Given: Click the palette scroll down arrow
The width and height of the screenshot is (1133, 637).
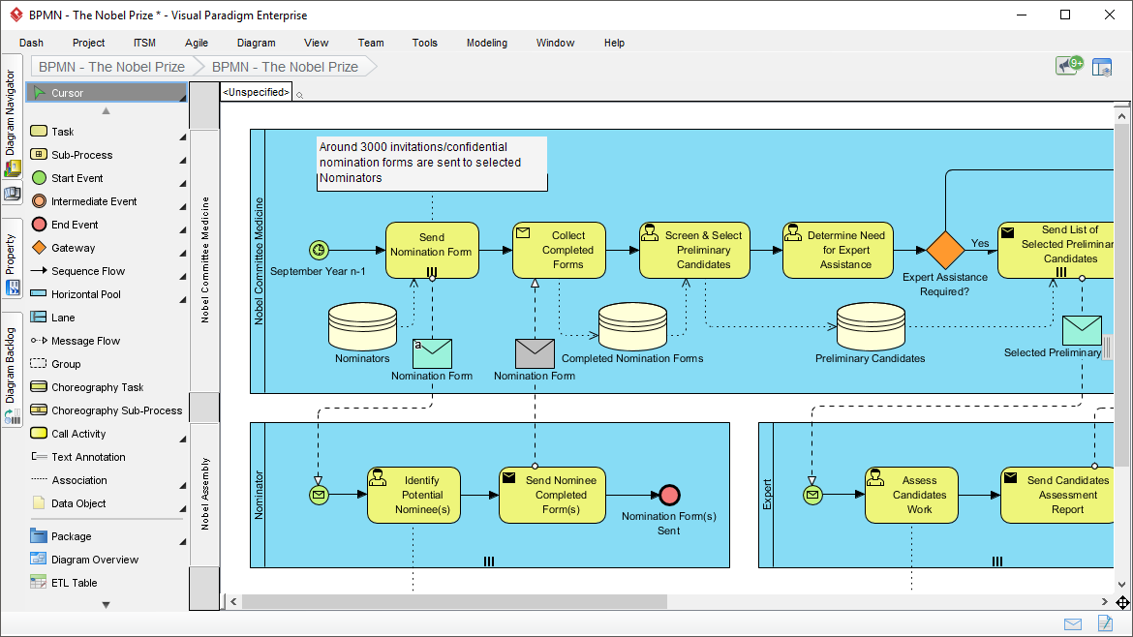Looking at the screenshot, I should coord(107,604).
